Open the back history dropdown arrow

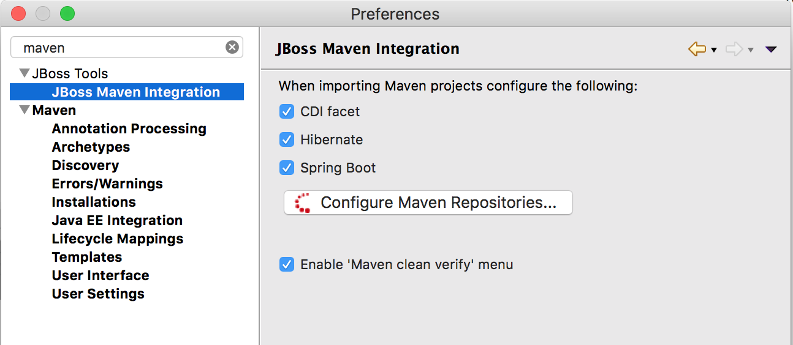tap(714, 50)
